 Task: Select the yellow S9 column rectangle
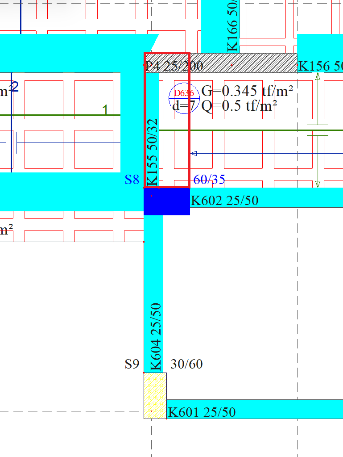pyautogui.click(x=155, y=395)
